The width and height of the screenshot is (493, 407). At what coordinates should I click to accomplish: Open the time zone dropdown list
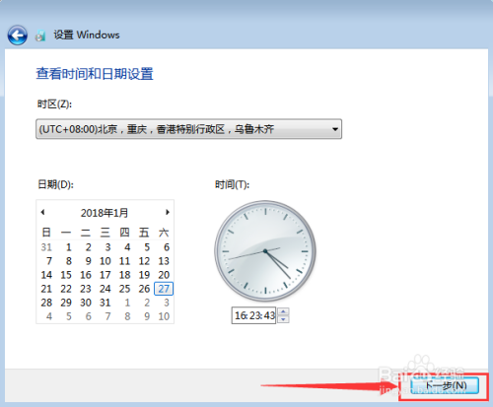tap(188, 129)
